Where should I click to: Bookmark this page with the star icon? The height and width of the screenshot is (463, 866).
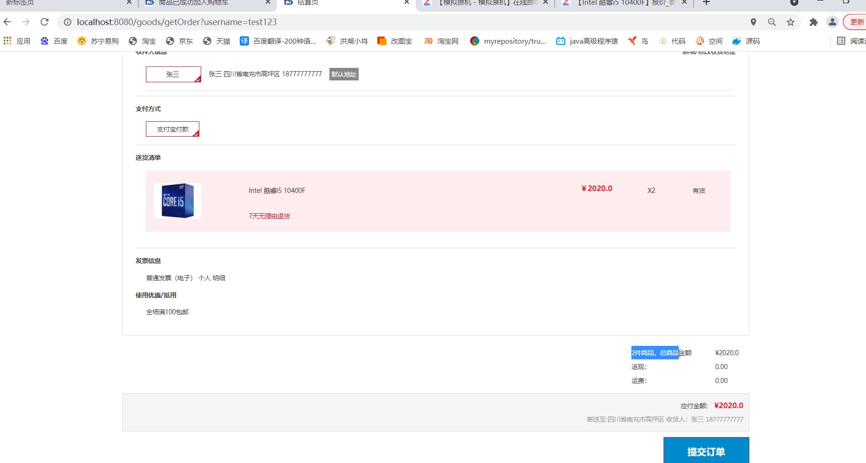click(x=791, y=22)
